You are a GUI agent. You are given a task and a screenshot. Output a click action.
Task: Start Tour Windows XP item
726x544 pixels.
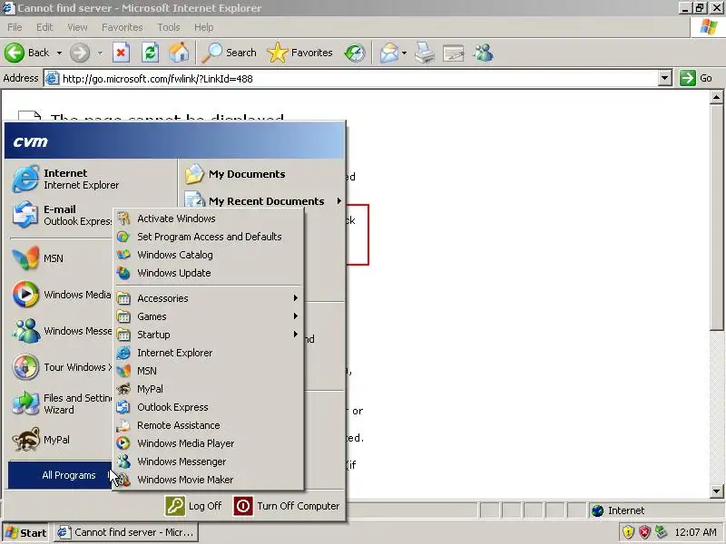[62, 367]
